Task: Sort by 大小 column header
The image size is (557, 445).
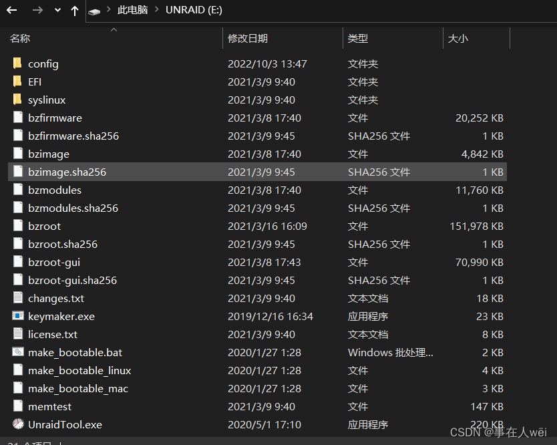Action: pyautogui.click(x=458, y=38)
